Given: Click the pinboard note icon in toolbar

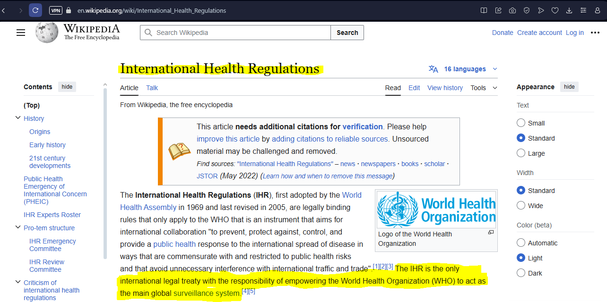Looking at the screenshot, I should (x=498, y=10).
